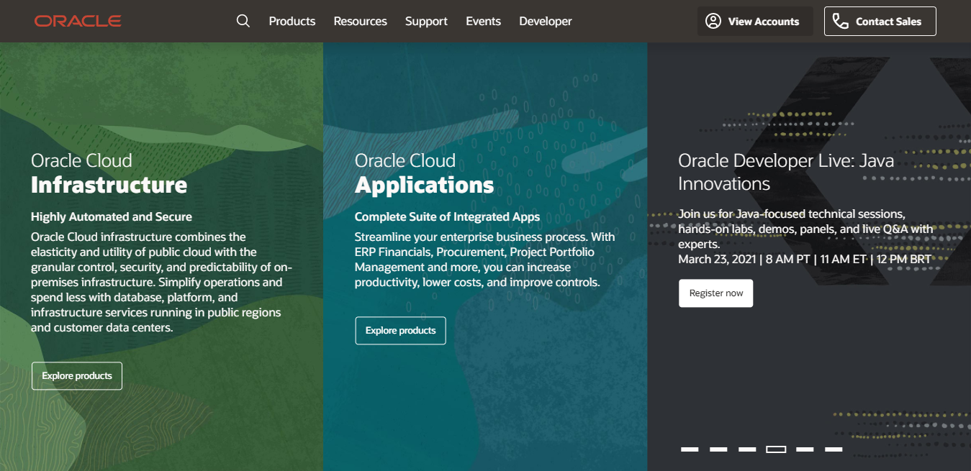
Task: Click the Register now button
Action: [716, 293]
